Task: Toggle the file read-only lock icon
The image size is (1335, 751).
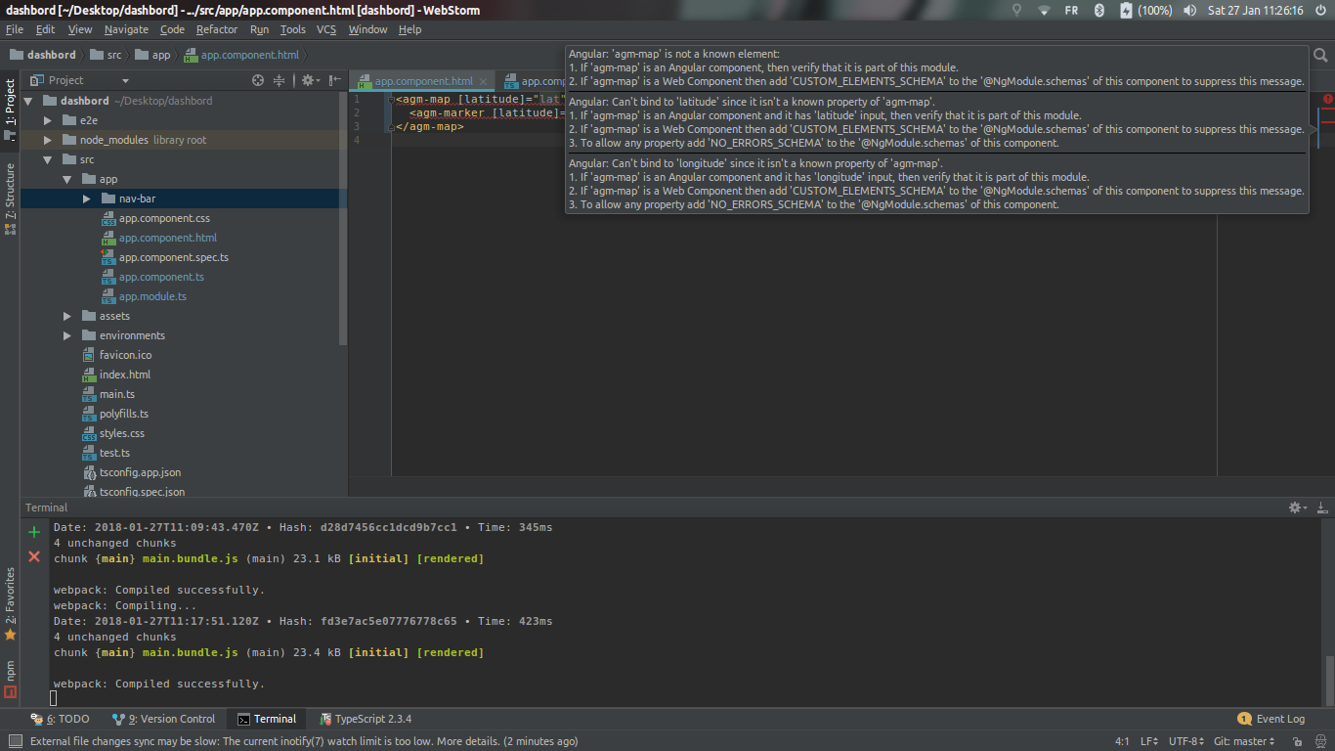Action: click(x=1296, y=741)
